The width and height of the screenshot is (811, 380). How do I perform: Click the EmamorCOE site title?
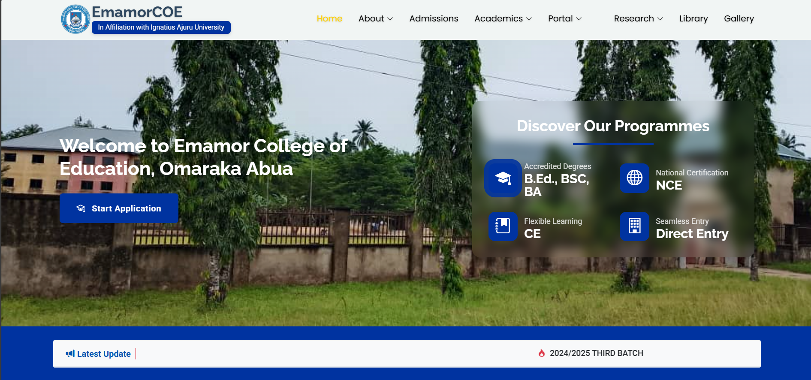pos(137,12)
